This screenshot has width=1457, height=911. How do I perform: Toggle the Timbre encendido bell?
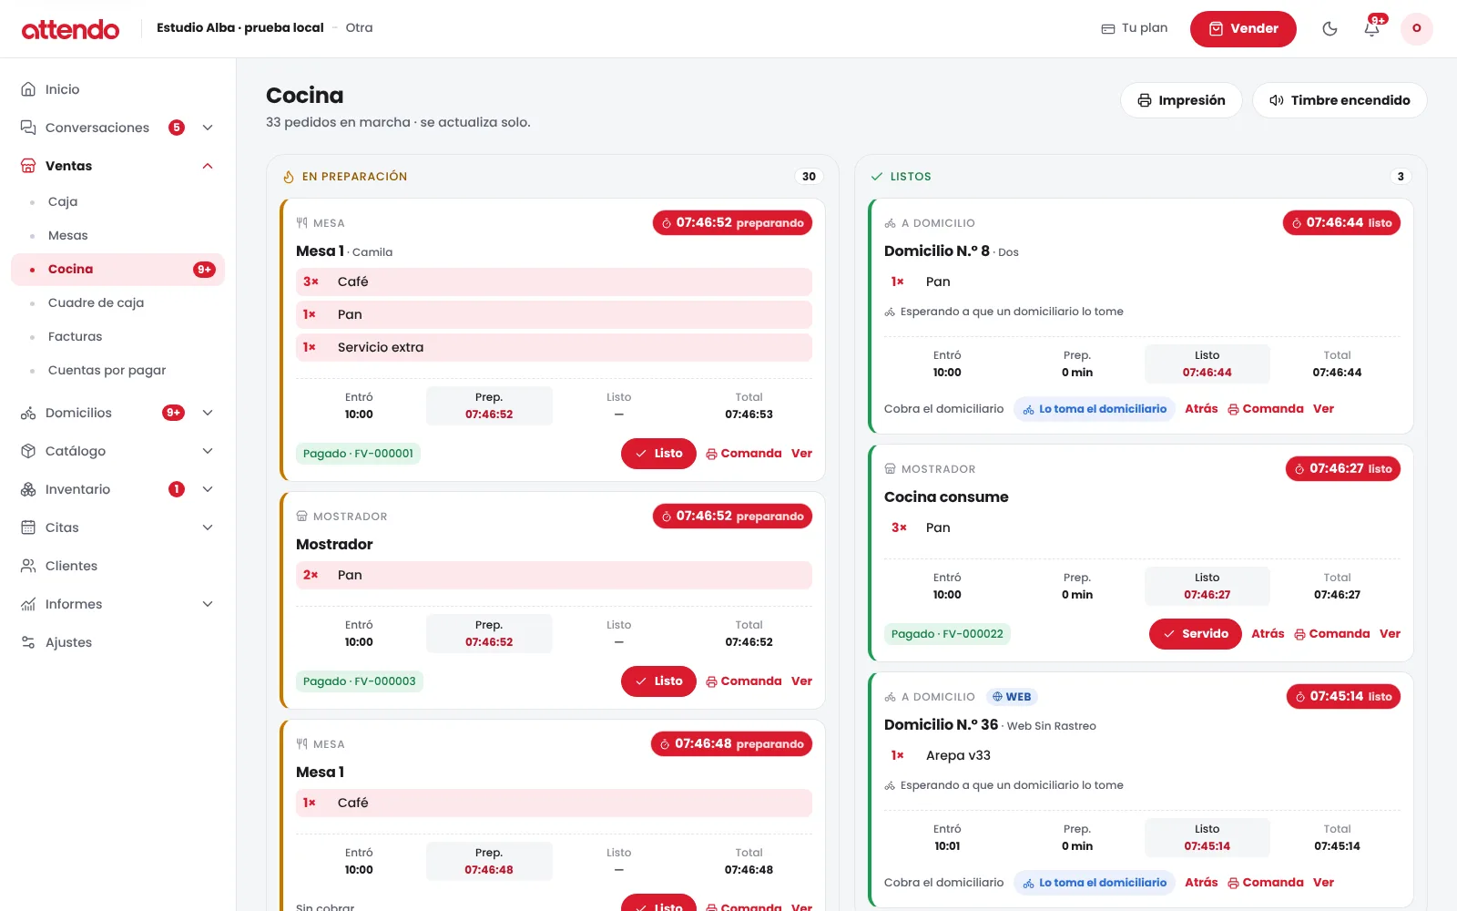pyautogui.click(x=1340, y=100)
